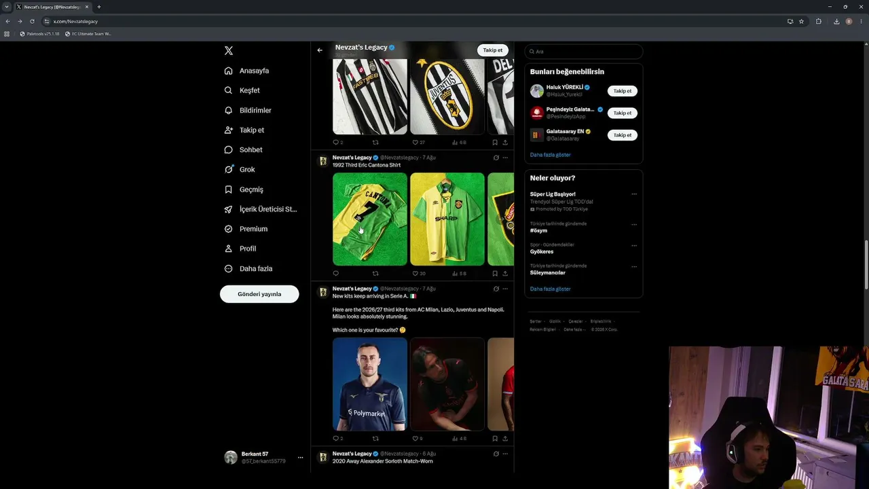
Task: Open options for the Gyökeres trend
Action: point(634,245)
